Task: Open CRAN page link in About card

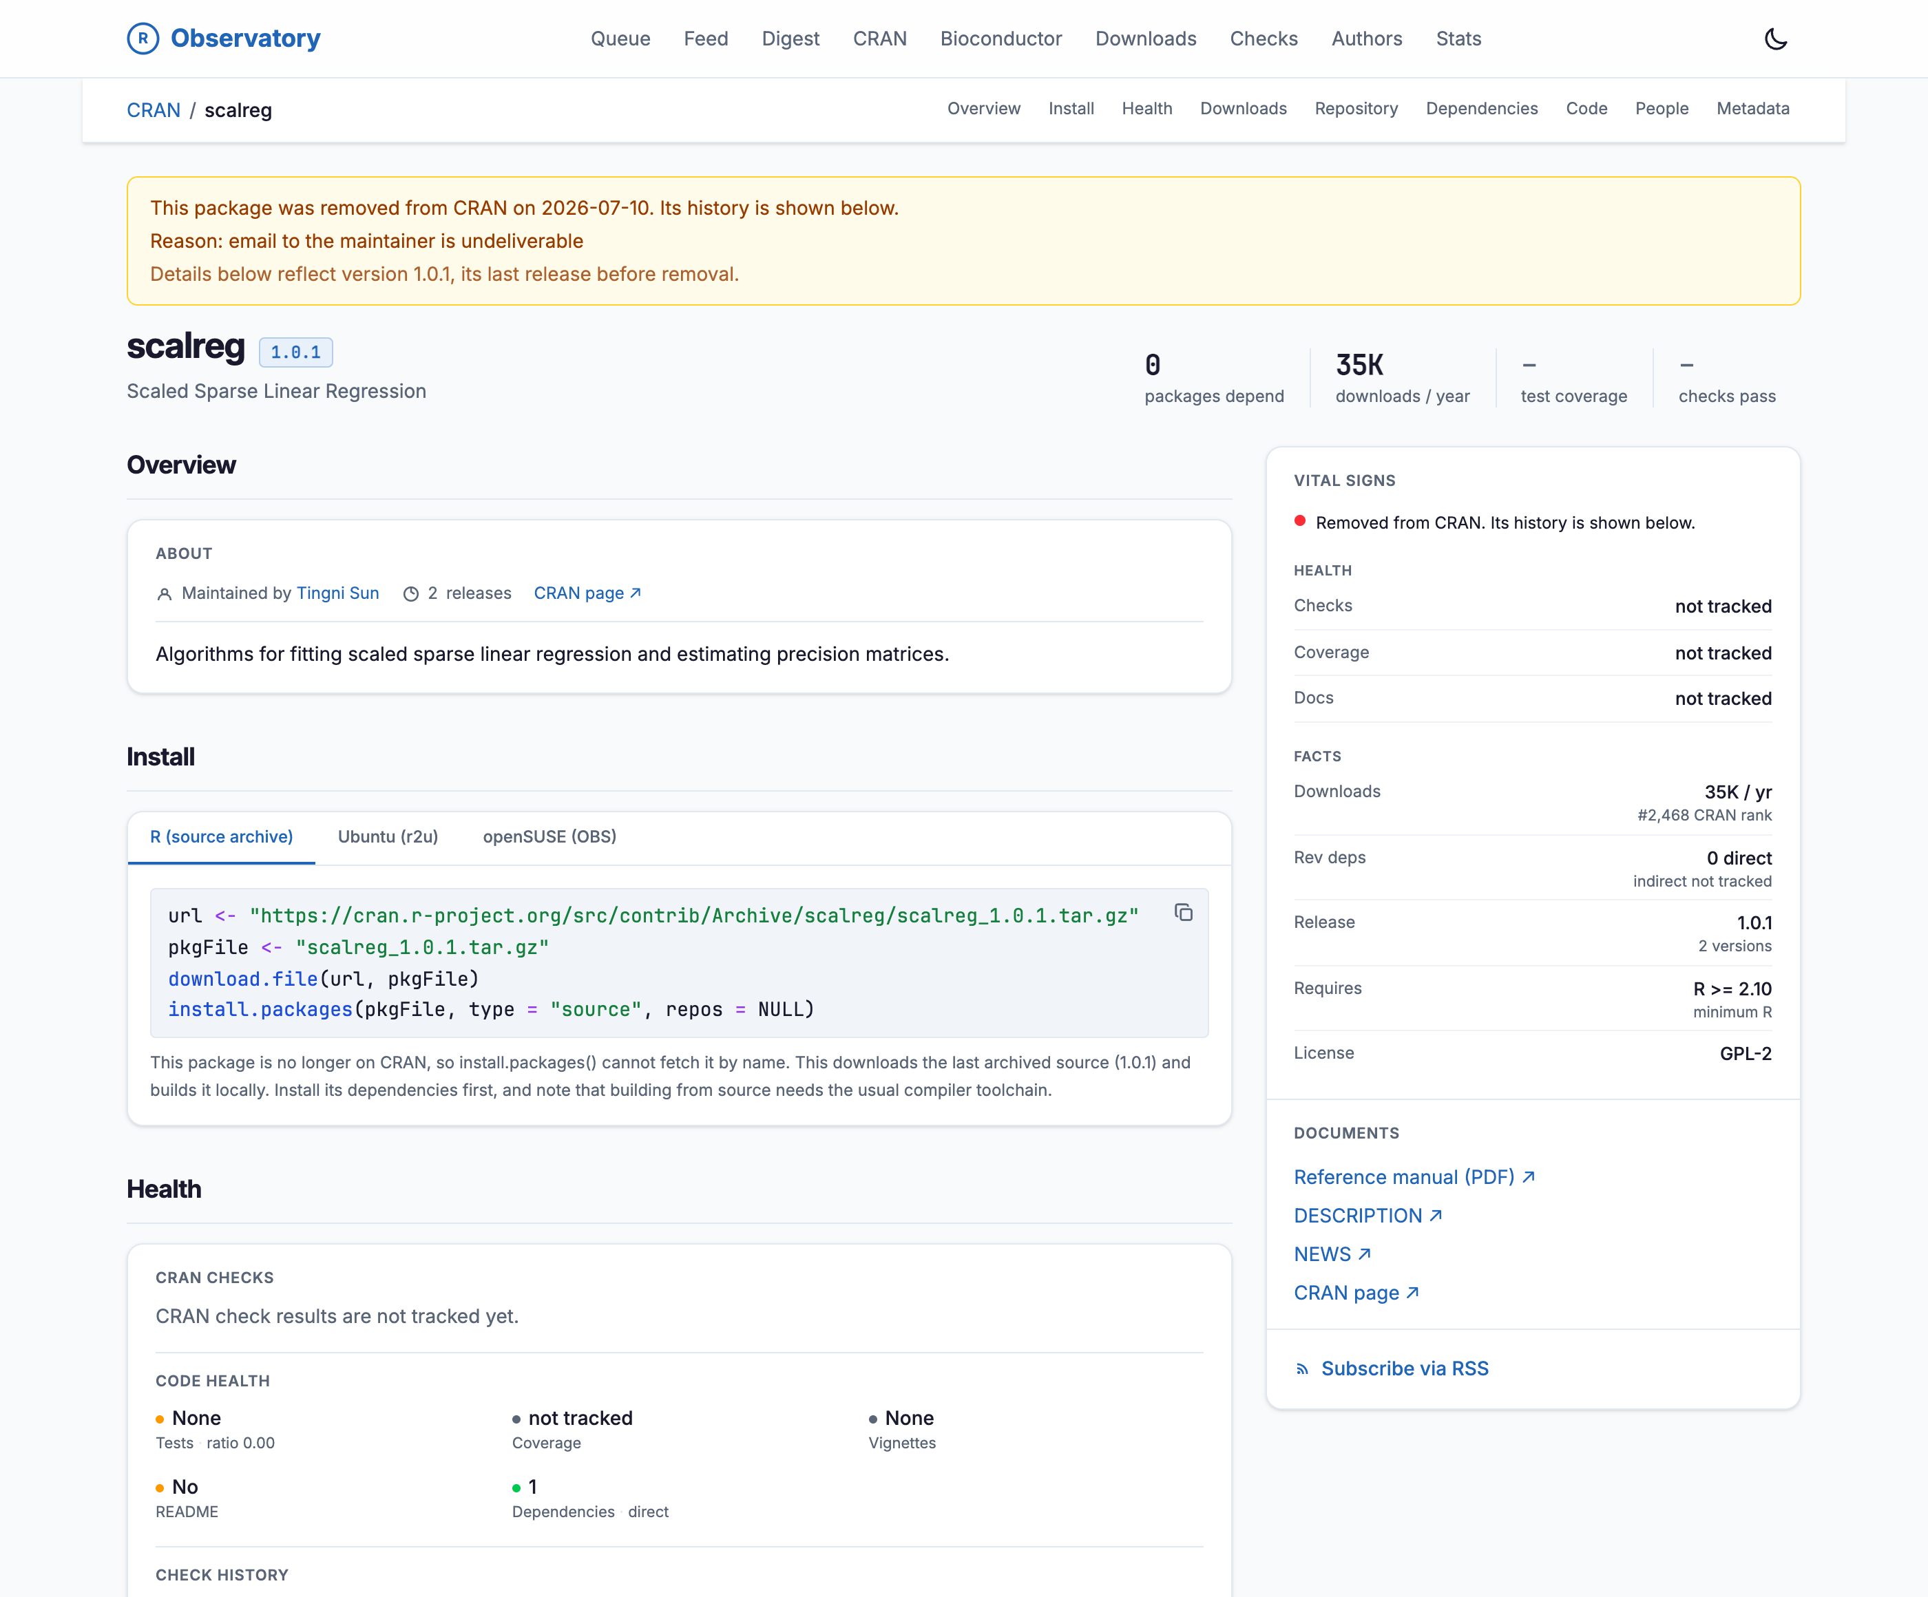Action: (x=587, y=594)
